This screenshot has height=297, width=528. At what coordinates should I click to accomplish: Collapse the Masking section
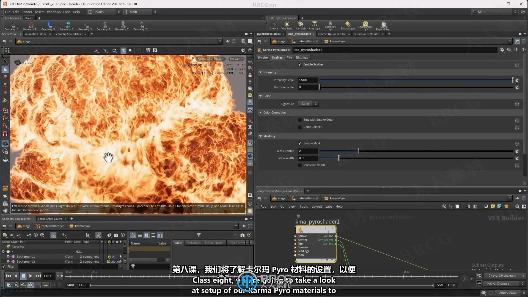(x=260, y=136)
